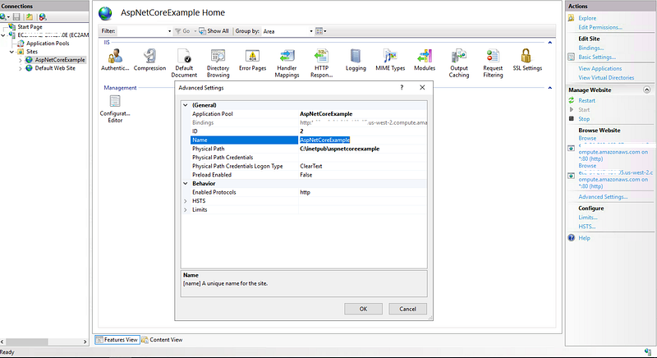The image size is (657, 358).
Task: Open the Default Document feature
Action: tap(184, 62)
